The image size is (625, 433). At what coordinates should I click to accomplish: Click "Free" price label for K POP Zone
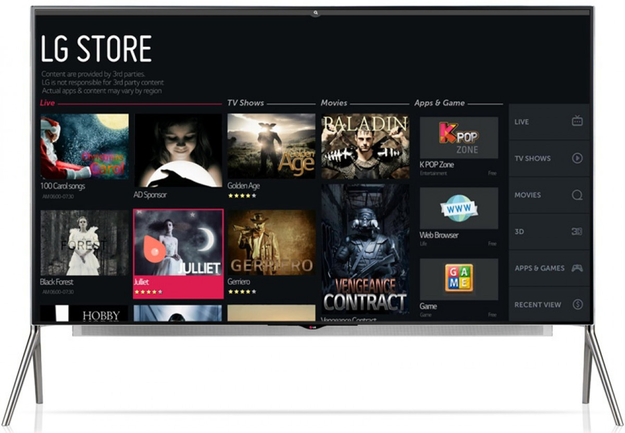click(492, 173)
